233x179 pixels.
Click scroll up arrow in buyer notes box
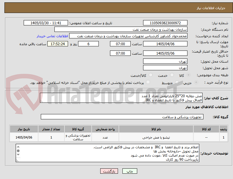18,147
